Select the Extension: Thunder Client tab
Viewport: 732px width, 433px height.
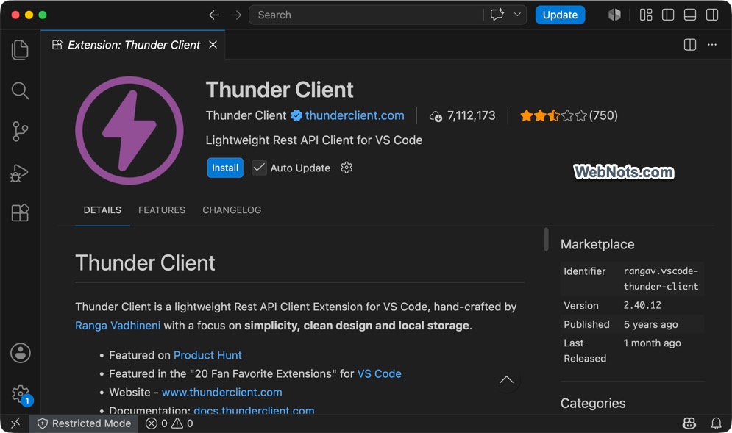click(x=133, y=45)
